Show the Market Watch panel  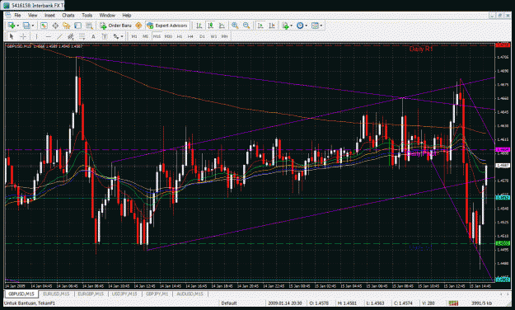(x=44, y=26)
